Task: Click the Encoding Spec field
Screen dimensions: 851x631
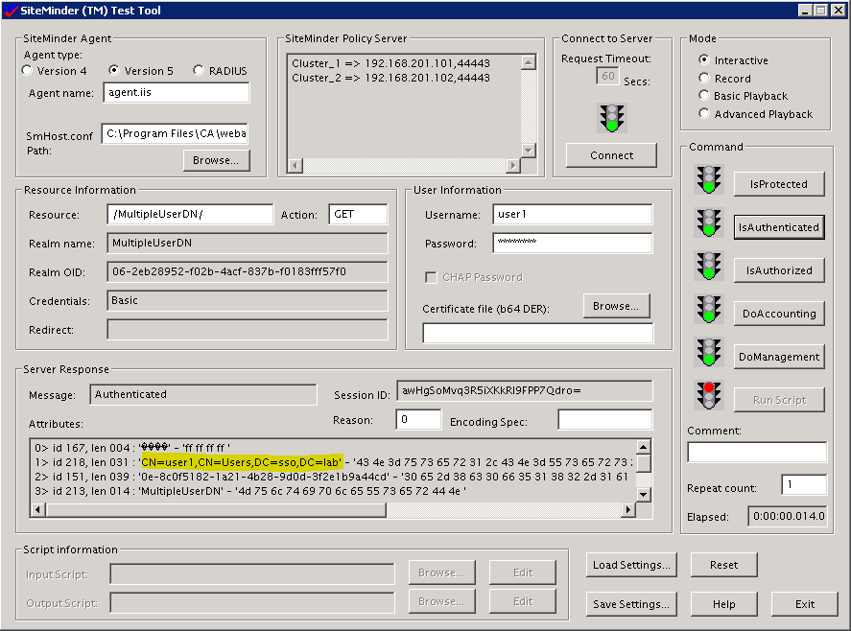Action: click(605, 419)
